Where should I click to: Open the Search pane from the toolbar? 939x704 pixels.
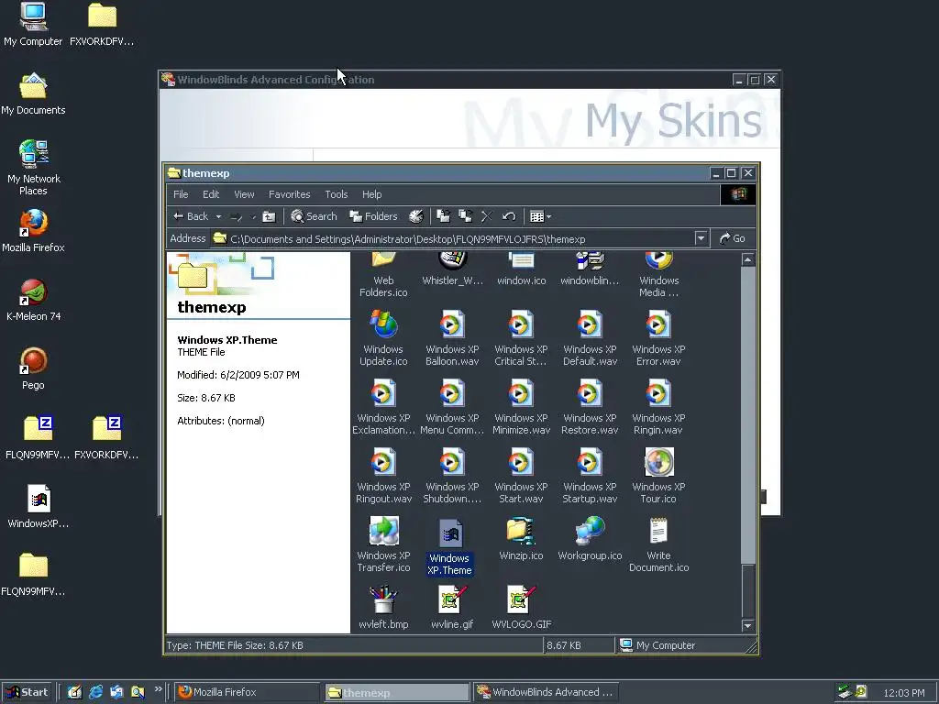[x=314, y=216]
